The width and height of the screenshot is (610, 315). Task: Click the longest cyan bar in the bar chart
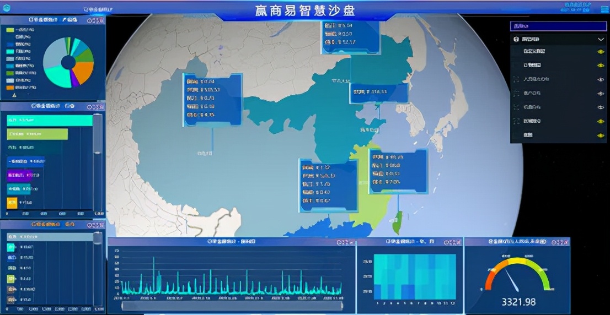(x=50, y=121)
